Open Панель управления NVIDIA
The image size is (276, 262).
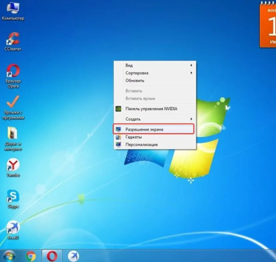pyautogui.click(x=155, y=109)
